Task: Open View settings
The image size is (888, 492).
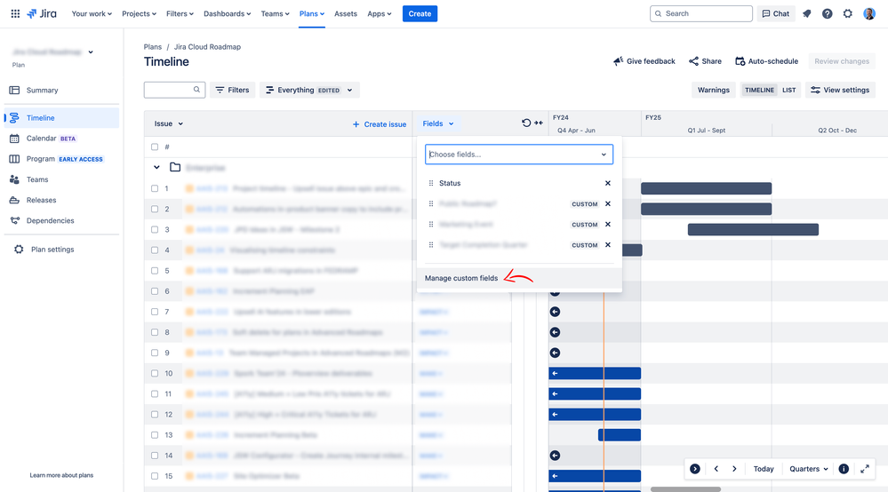Action: coord(840,90)
